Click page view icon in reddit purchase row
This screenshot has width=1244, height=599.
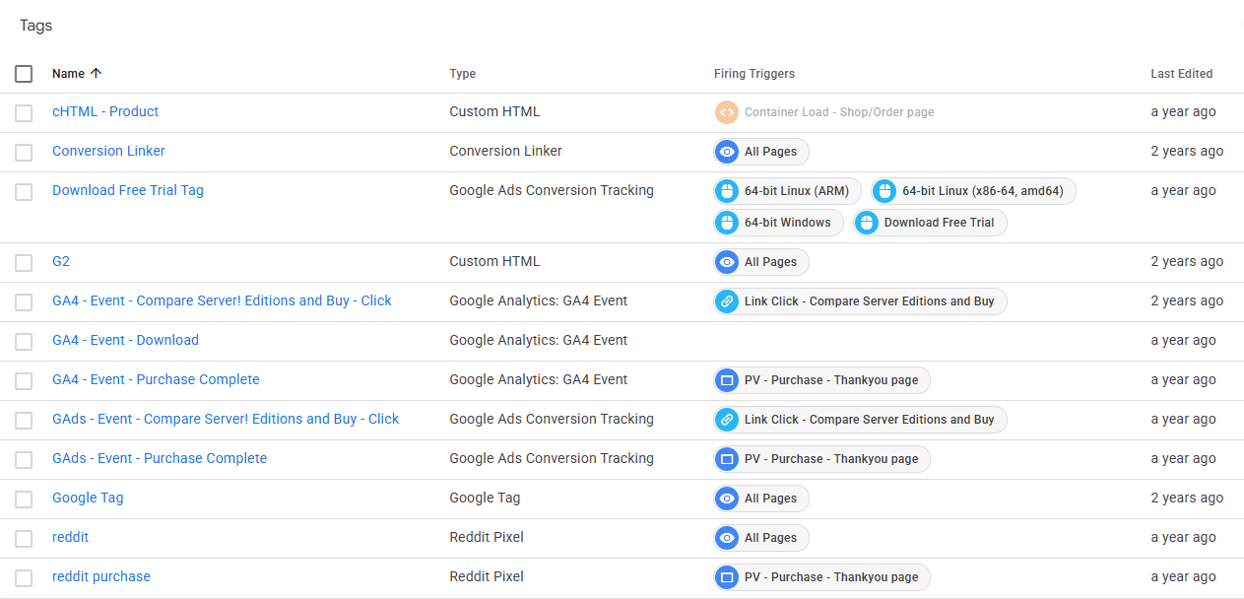727,577
